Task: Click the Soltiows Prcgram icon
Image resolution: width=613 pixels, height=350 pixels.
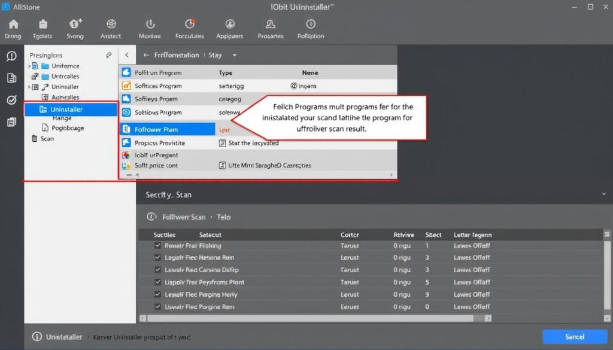Action: click(126, 112)
